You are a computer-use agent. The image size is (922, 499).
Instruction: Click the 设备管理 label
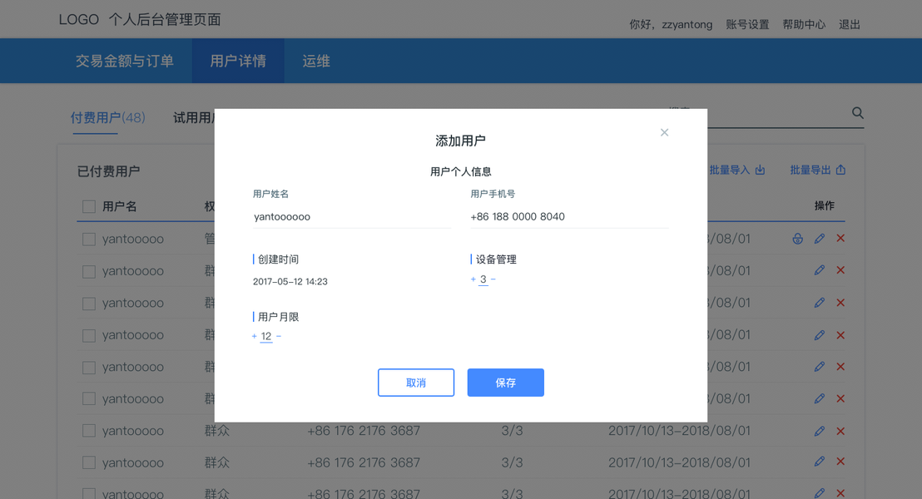pyautogui.click(x=496, y=259)
